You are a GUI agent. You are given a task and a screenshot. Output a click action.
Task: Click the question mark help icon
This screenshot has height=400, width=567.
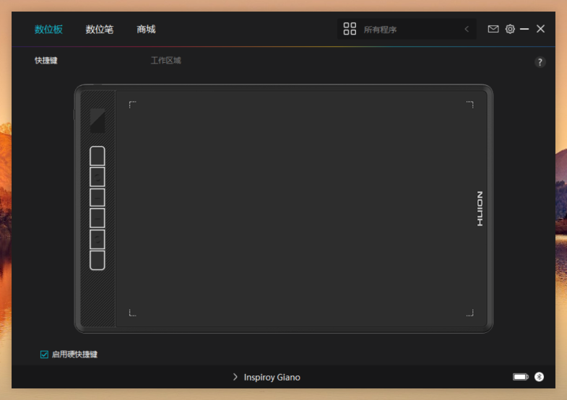pyautogui.click(x=540, y=63)
